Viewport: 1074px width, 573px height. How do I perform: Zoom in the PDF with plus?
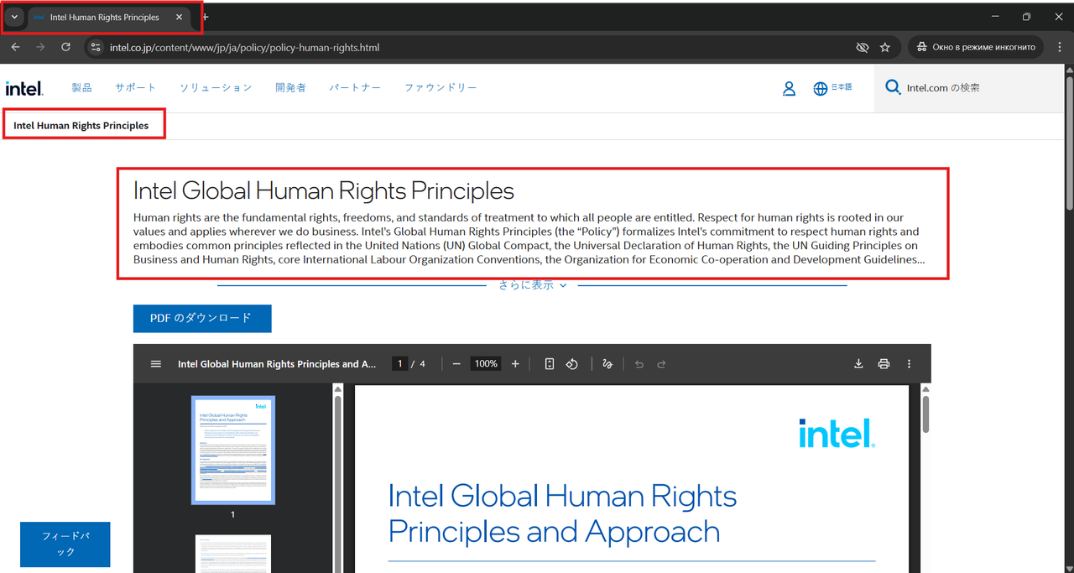[515, 364]
